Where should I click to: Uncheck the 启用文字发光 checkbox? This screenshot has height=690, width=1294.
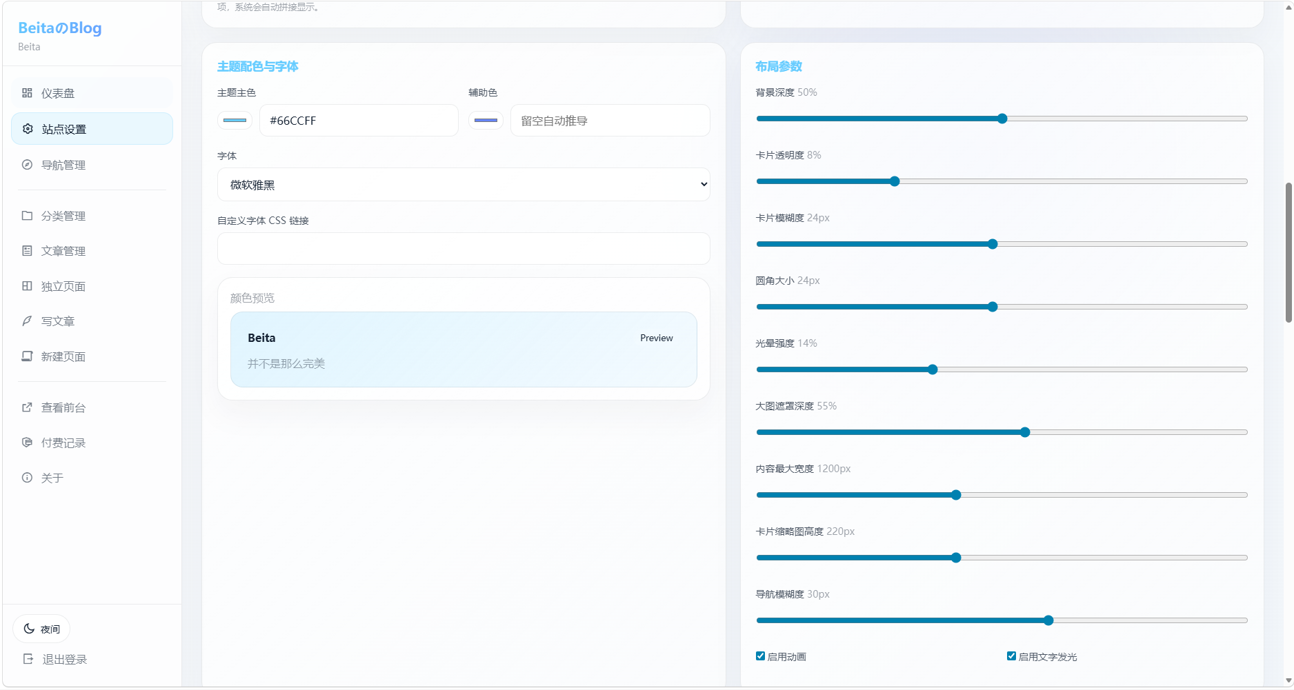click(x=1011, y=656)
